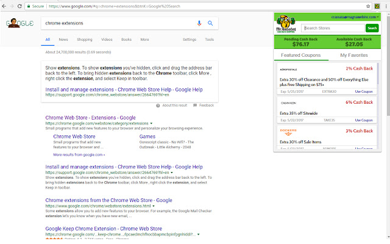Switch to the Shopping tab

tap(85, 39)
